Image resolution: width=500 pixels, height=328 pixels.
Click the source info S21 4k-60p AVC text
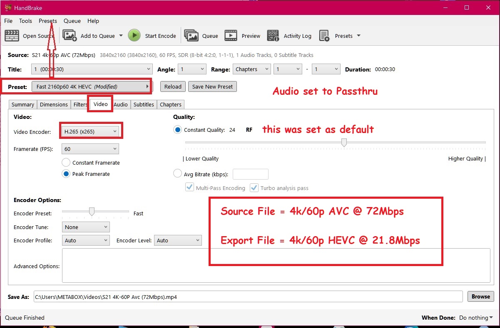(x=64, y=55)
